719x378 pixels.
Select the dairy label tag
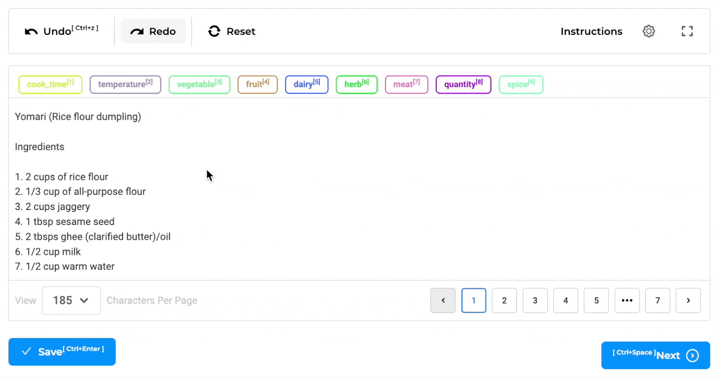(x=306, y=85)
